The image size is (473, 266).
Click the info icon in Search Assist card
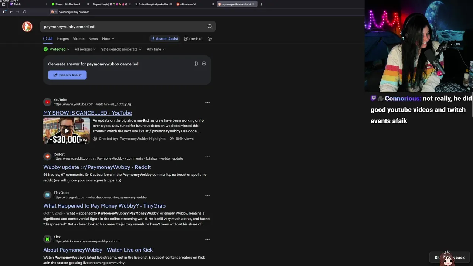pyautogui.click(x=195, y=64)
